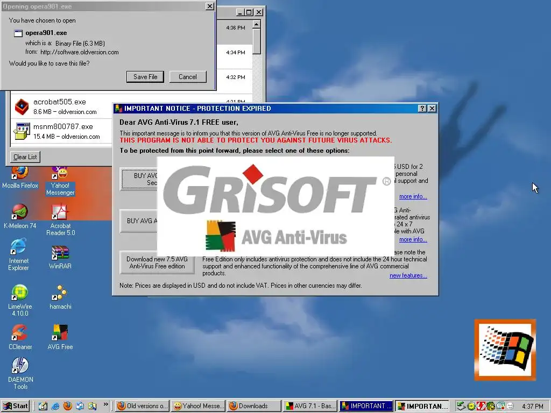Screen dimensions: 551x413
Task: Expand the quick launch overflow chevron
Action: [105, 404]
